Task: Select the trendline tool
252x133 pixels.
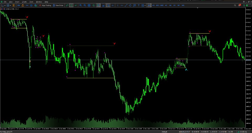Action: 126,5
